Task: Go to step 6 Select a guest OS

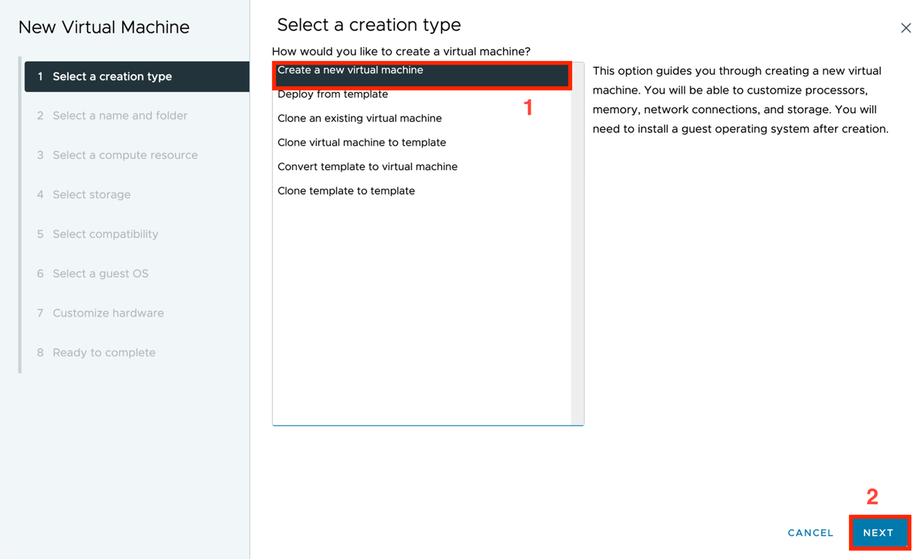Action: [x=100, y=274]
